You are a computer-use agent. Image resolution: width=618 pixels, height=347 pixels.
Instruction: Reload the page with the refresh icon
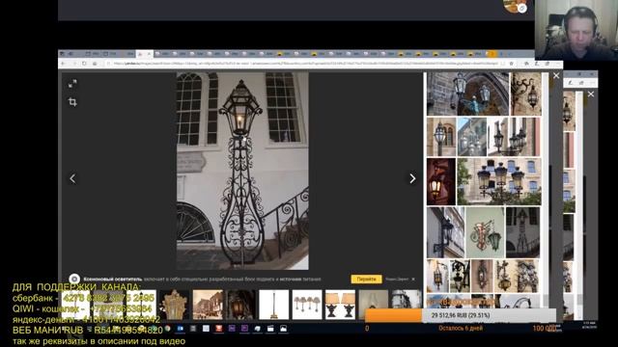pyautogui.click(x=84, y=64)
